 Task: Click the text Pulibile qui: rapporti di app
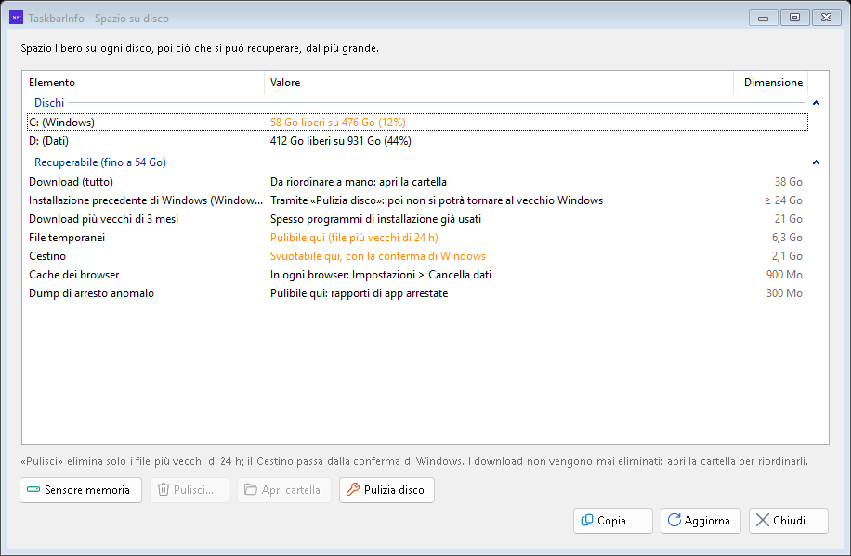pyautogui.click(x=359, y=293)
